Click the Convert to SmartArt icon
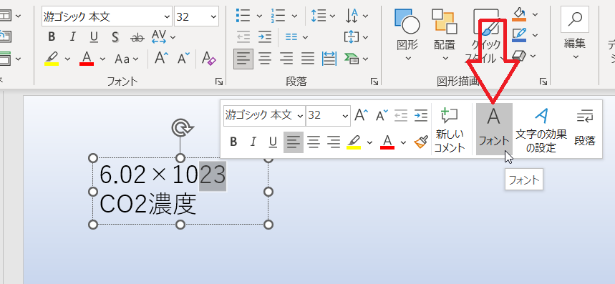 [x=352, y=59]
